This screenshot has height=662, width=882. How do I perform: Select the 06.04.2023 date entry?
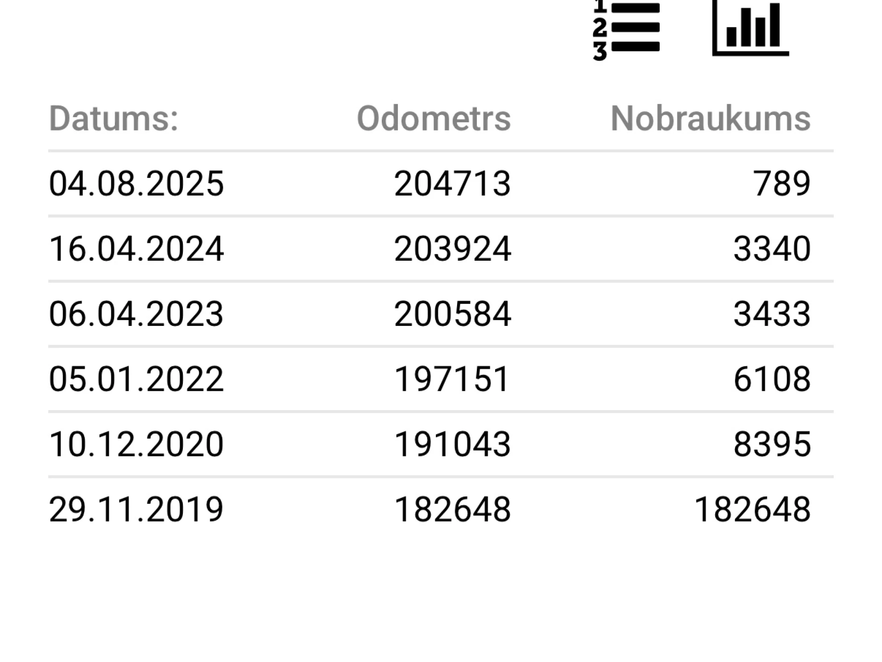(x=136, y=314)
